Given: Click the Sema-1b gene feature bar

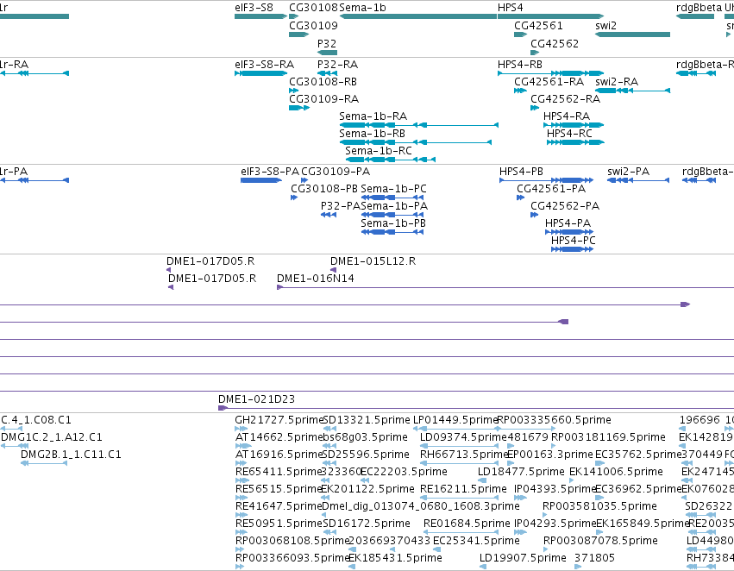Looking at the screenshot, I should (418, 16).
